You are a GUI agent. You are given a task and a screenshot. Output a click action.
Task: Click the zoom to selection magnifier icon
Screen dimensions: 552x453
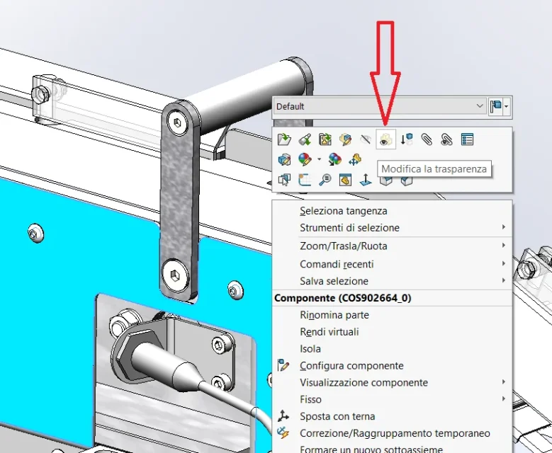[x=325, y=180]
